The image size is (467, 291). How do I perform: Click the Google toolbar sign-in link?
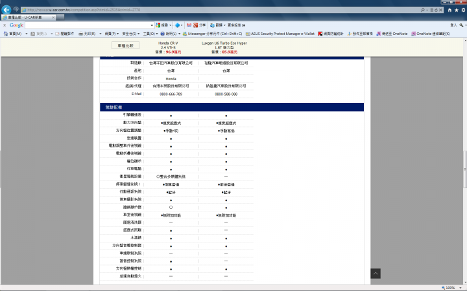453,25
